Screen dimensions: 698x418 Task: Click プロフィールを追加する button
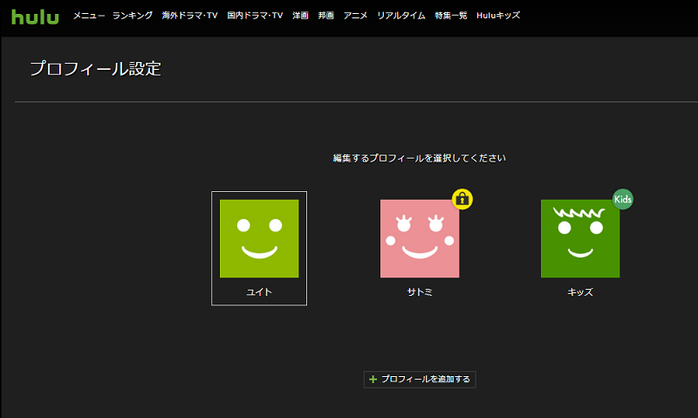pos(420,380)
